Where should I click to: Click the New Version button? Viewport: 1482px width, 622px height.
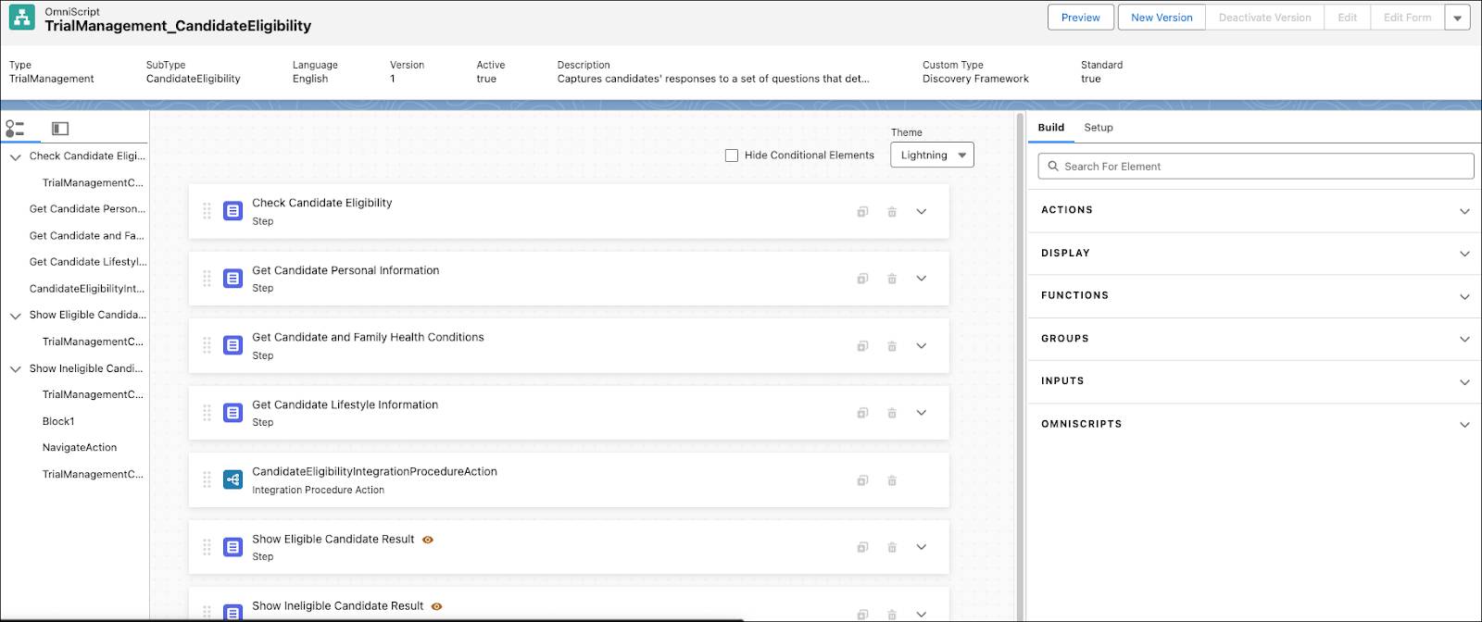coord(1162,18)
